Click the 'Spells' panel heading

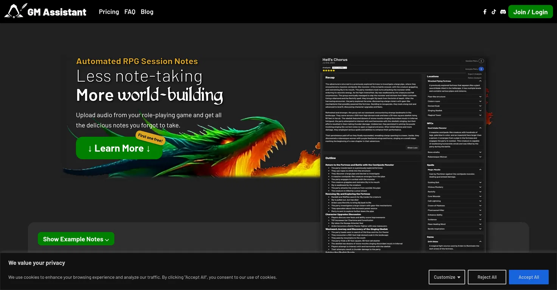click(430, 165)
